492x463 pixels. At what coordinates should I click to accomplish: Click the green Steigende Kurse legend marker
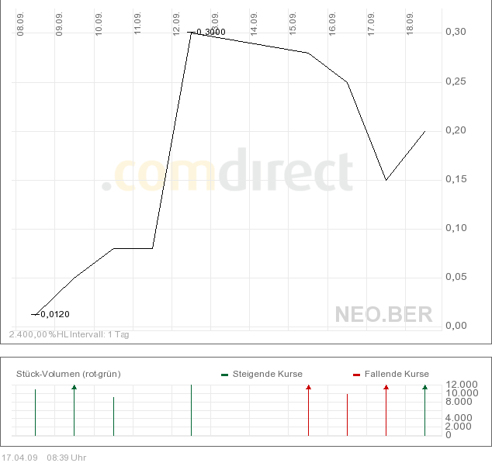224,375
